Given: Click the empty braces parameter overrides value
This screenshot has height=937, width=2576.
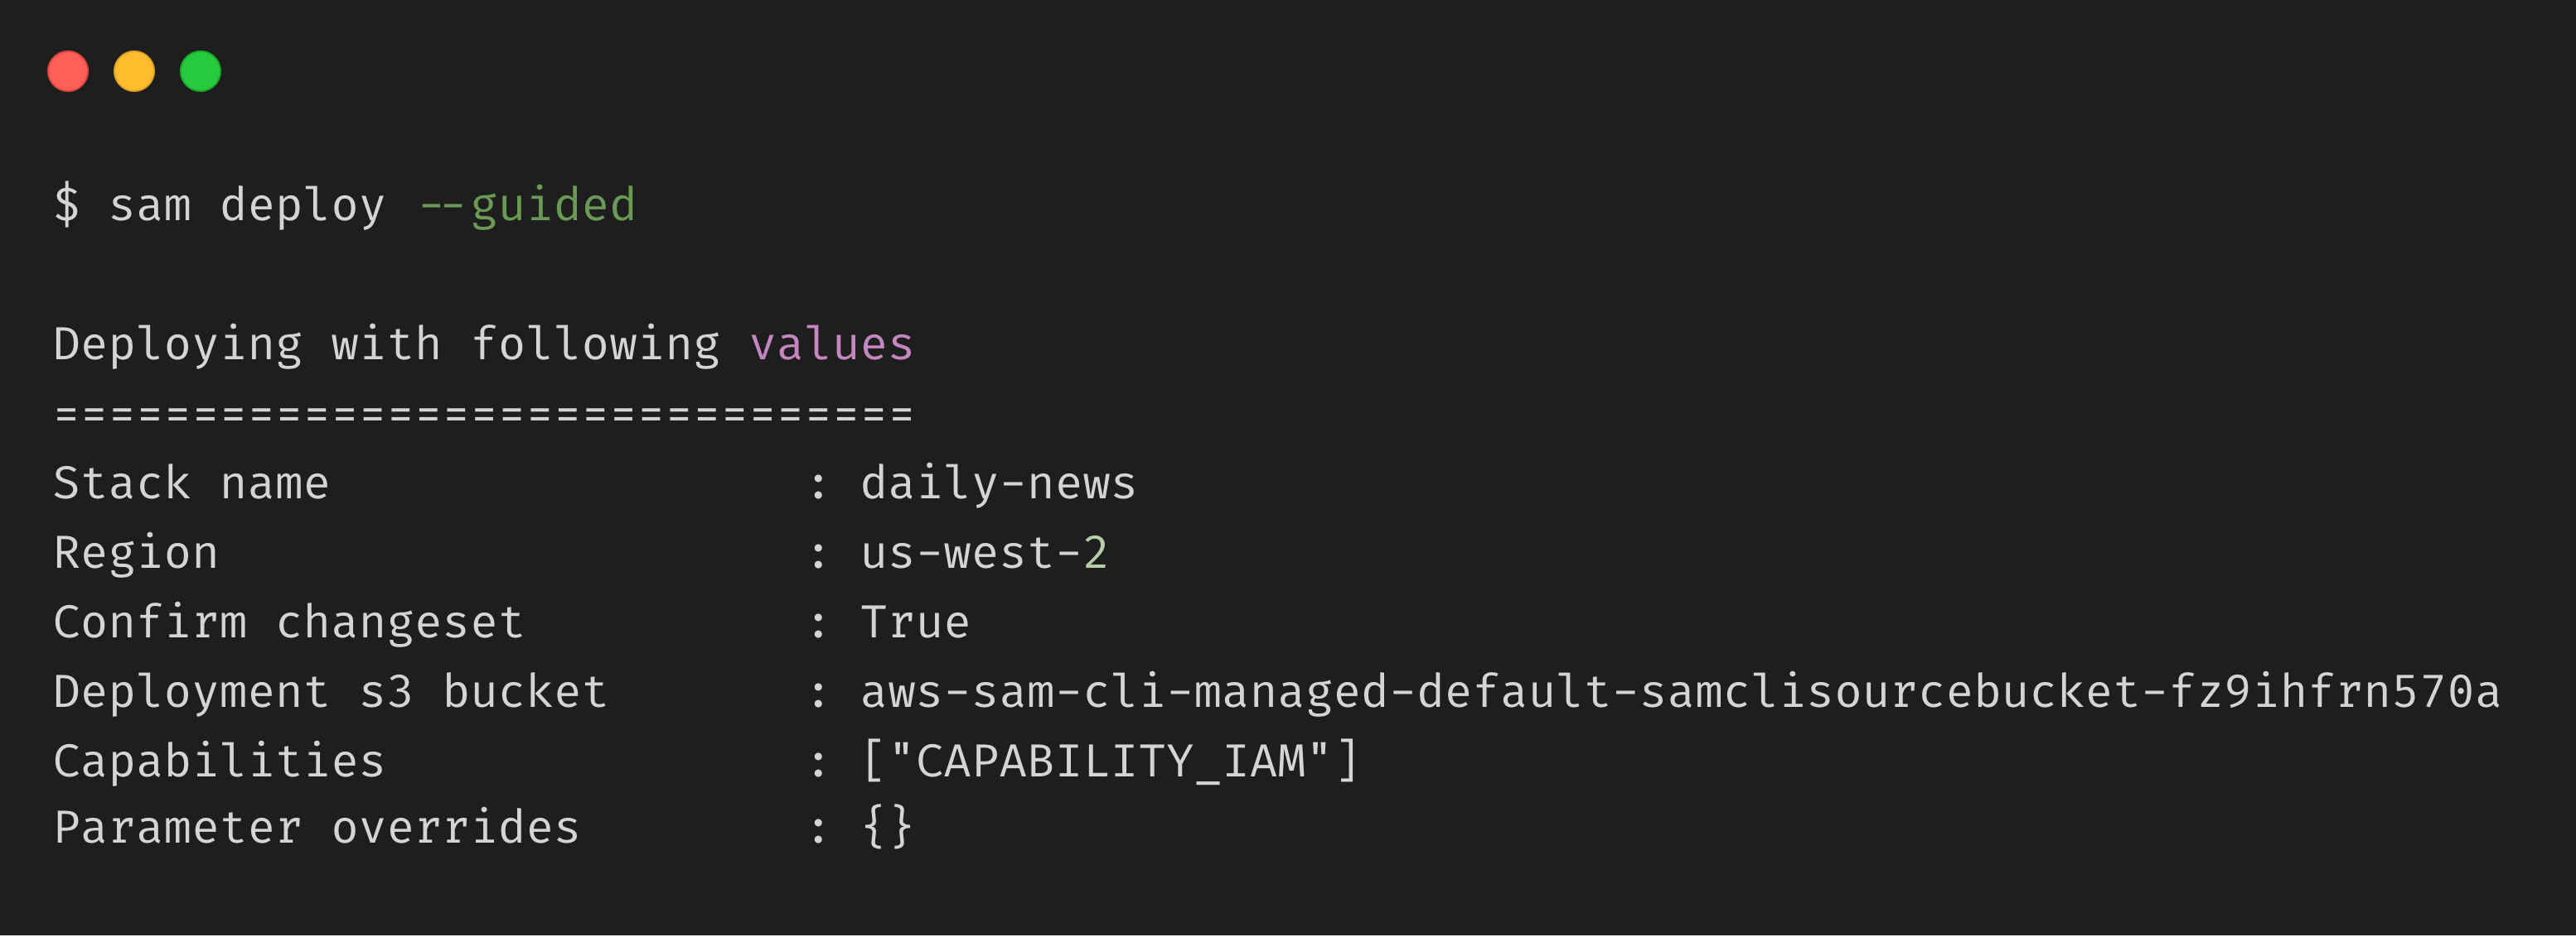Looking at the screenshot, I should pyautogui.click(x=887, y=828).
